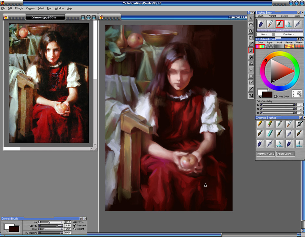
Task: Click first Color Variability slider
Action: [x=278, y=105]
